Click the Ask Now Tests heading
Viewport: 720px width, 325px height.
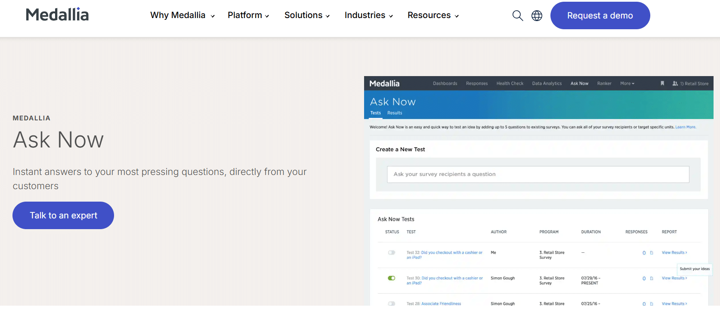(396, 219)
